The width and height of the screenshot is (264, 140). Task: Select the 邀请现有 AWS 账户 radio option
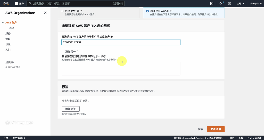click(147, 11)
